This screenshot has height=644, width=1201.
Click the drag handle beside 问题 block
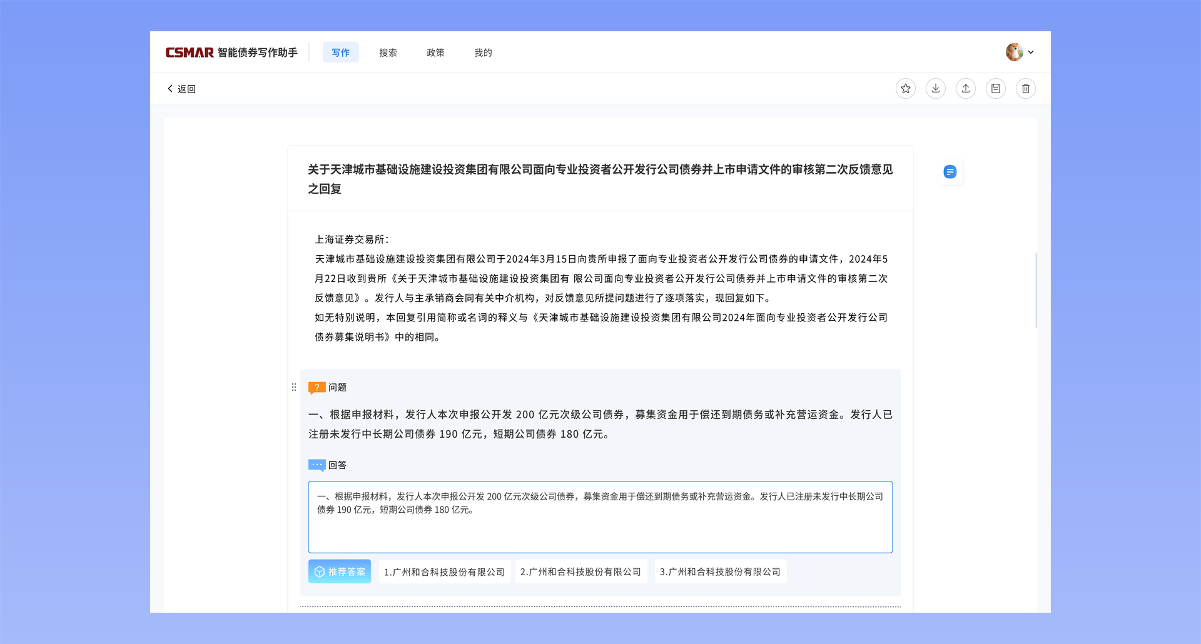click(x=294, y=388)
